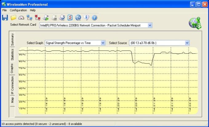Click the blue floppy disk save icon
Screen dimensions: 209x127
pos(5,17)
